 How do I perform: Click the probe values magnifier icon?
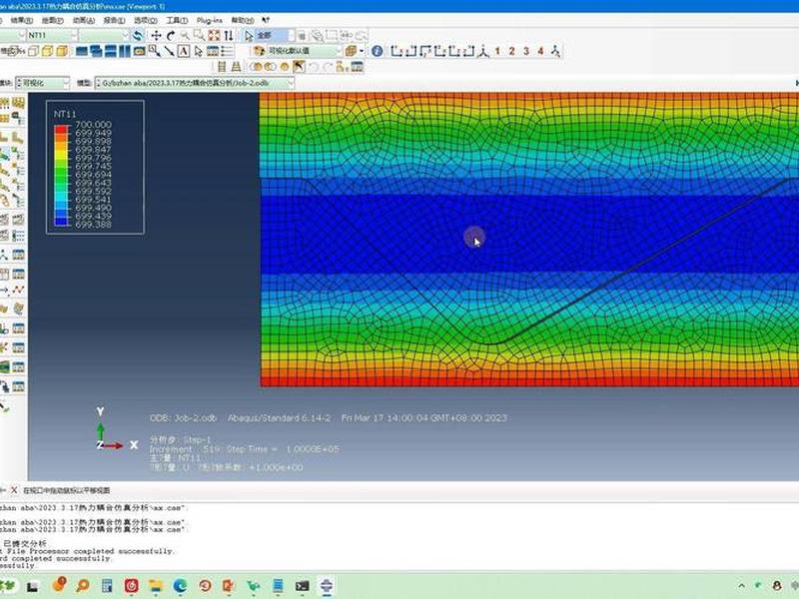coord(155,51)
